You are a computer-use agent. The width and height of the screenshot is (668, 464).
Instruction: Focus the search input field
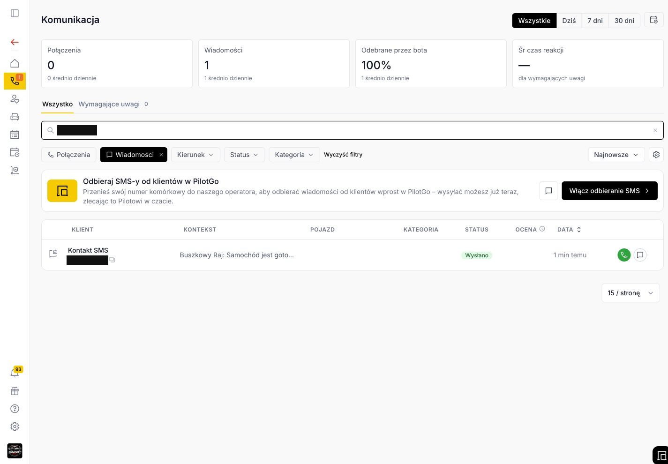352,130
